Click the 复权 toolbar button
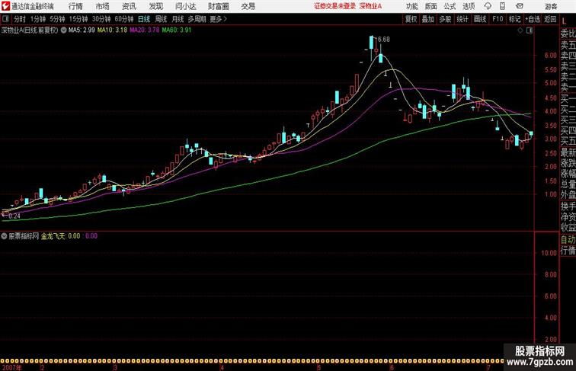The image size is (576, 371). click(411, 19)
